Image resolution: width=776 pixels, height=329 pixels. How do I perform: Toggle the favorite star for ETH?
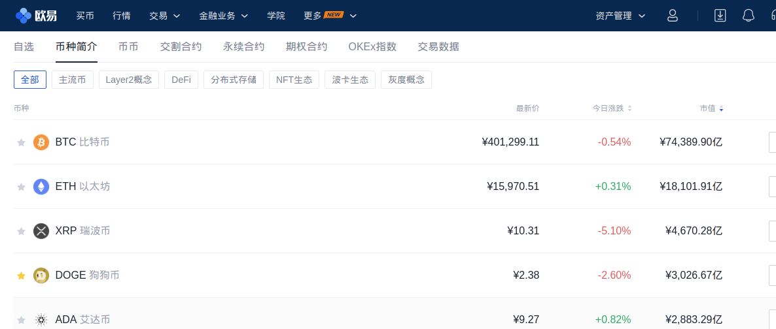pos(22,187)
